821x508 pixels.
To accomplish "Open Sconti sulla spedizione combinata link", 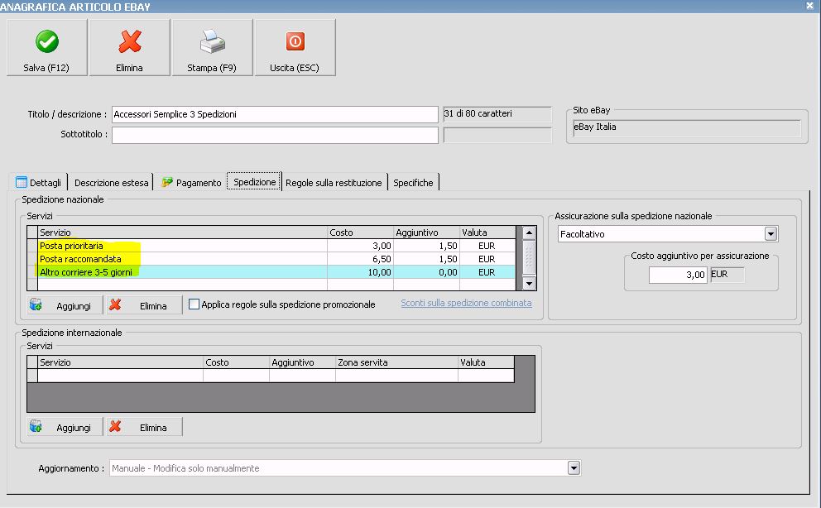I will [x=466, y=303].
